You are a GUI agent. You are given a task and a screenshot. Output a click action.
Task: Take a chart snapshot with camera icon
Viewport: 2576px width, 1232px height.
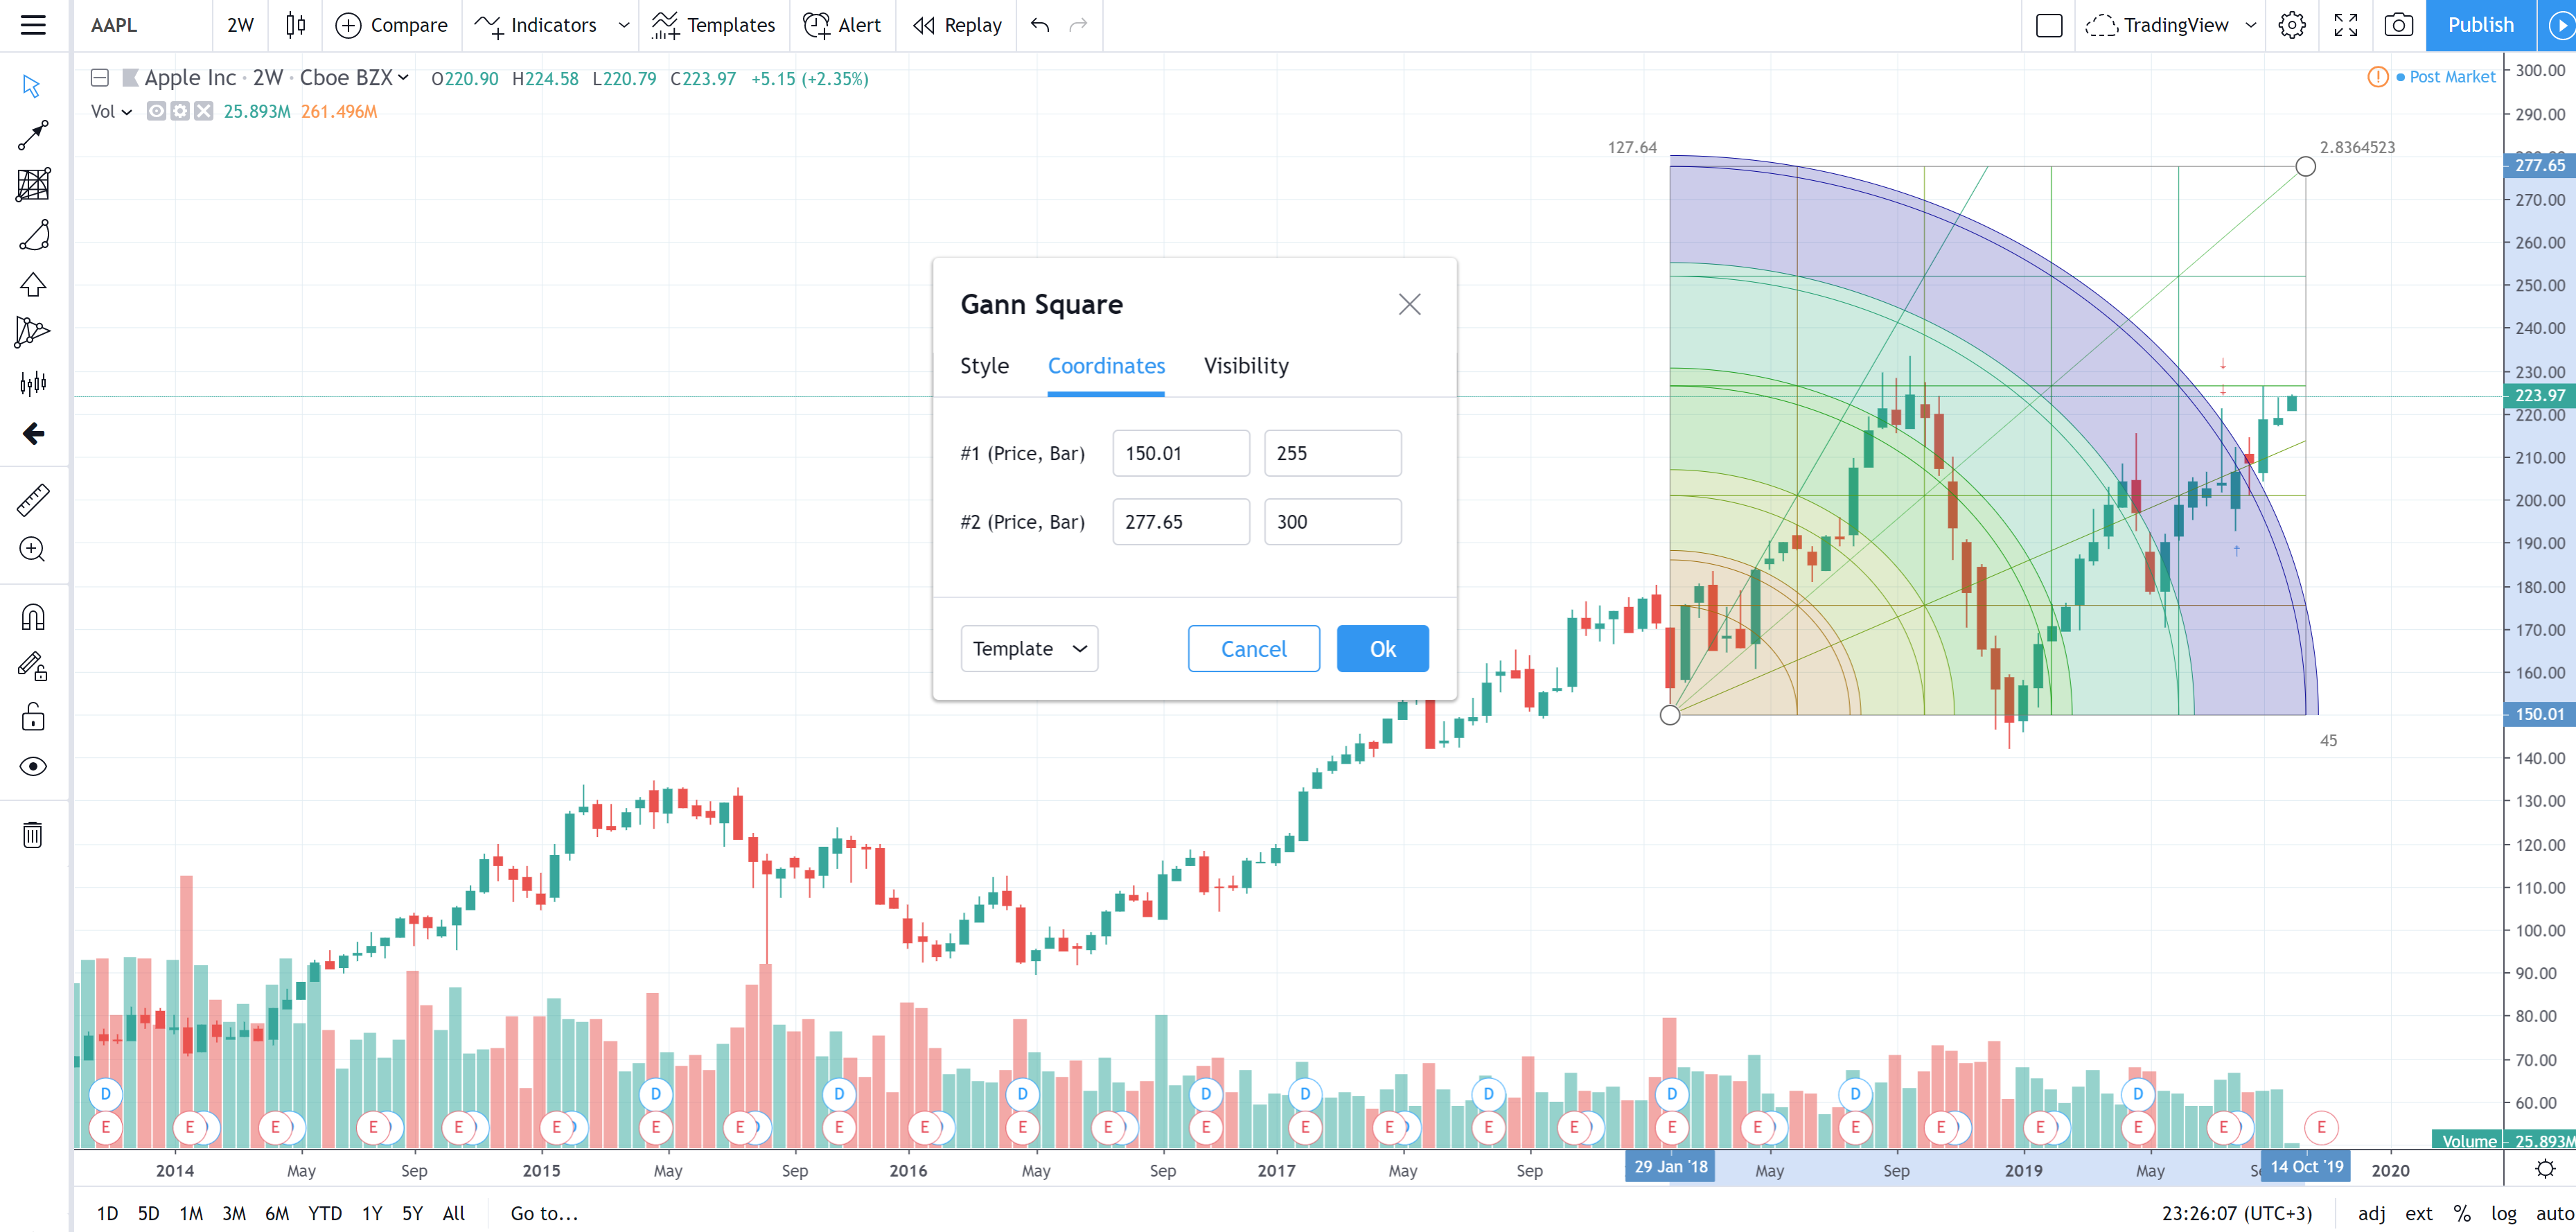tap(2398, 25)
